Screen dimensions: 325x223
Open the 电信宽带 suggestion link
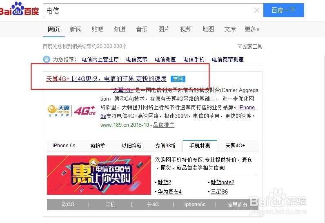point(137,60)
